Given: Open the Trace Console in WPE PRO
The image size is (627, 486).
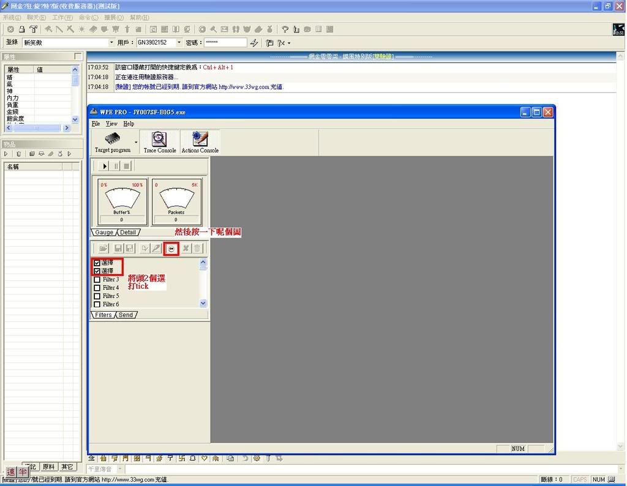Looking at the screenshot, I should [159, 142].
